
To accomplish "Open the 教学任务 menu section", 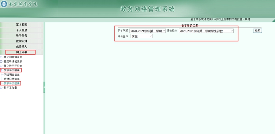I will (x=22, y=36).
